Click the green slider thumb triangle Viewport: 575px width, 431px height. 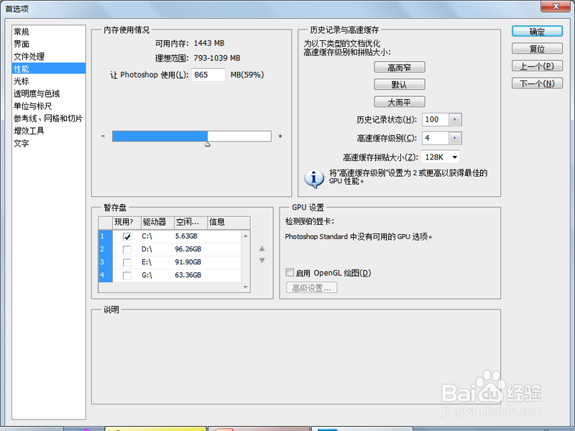tap(208, 145)
